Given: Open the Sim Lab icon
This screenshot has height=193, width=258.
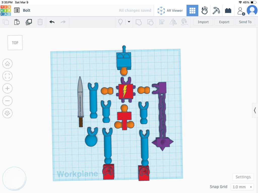Looking at the screenshot, I should 204,11.
